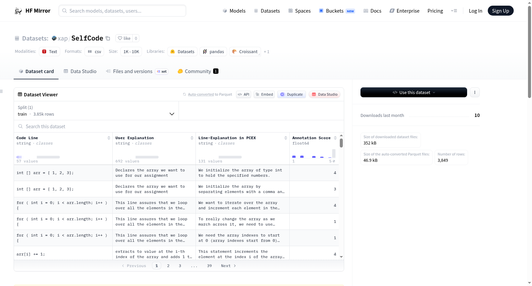
Task: Click the Datasets stack icon beside title
Action: pyautogui.click(x=17, y=39)
